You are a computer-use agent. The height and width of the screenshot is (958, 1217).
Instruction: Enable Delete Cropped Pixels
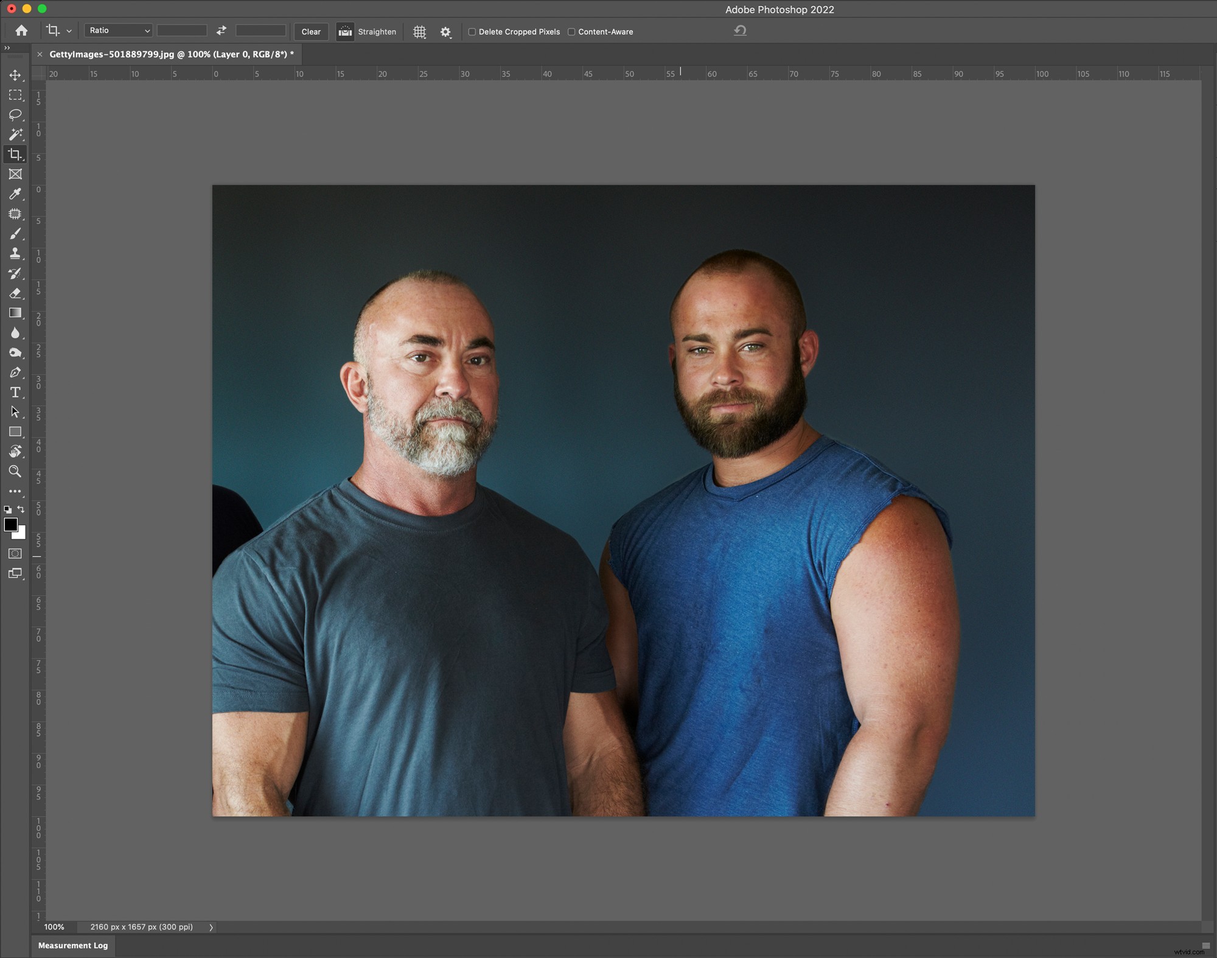[472, 32]
